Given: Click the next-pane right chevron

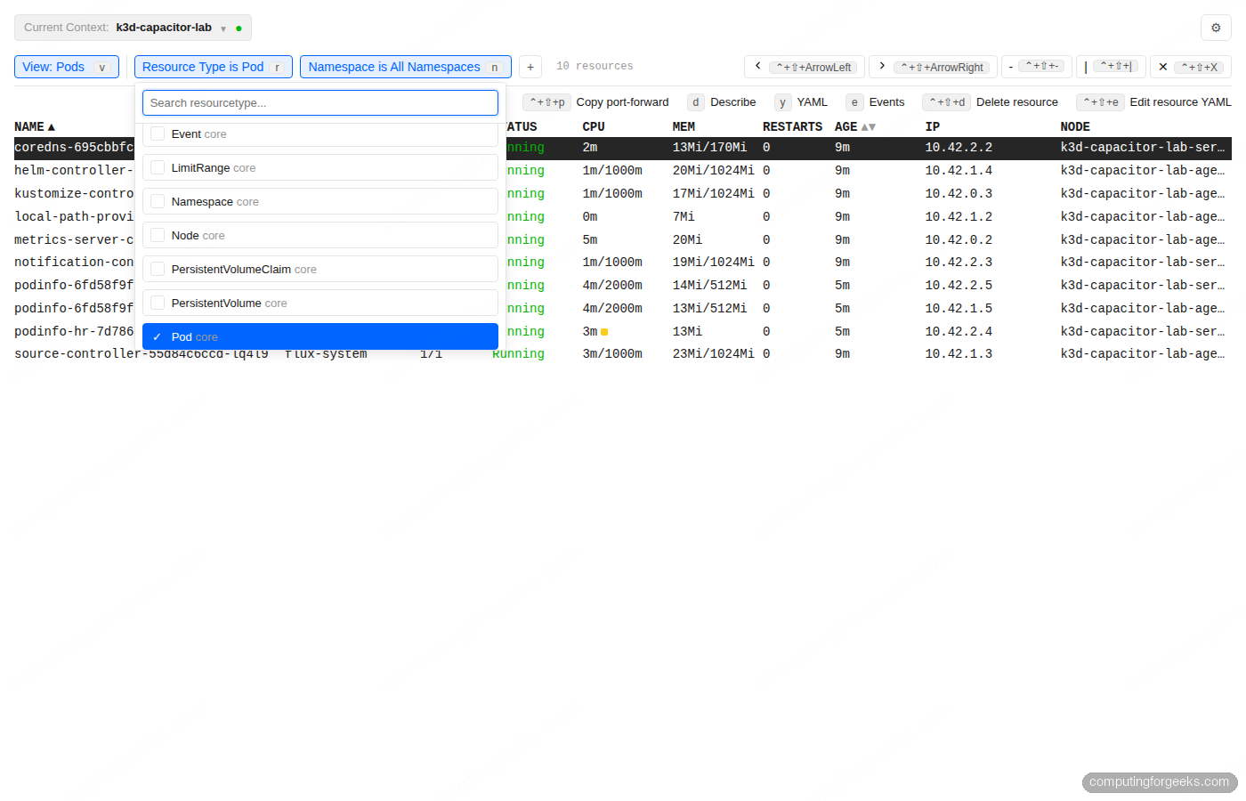Looking at the screenshot, I should click(x=882, y=66).
